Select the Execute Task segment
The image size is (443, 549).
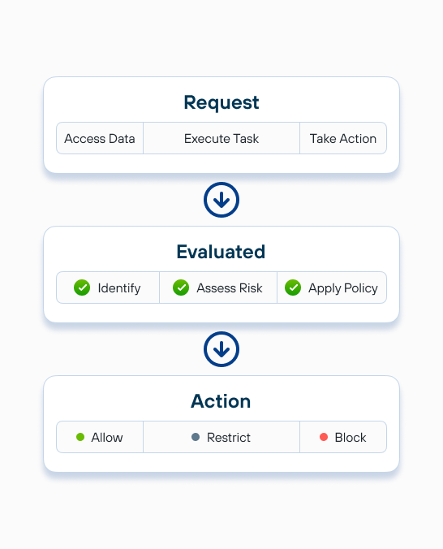point(221,138)
